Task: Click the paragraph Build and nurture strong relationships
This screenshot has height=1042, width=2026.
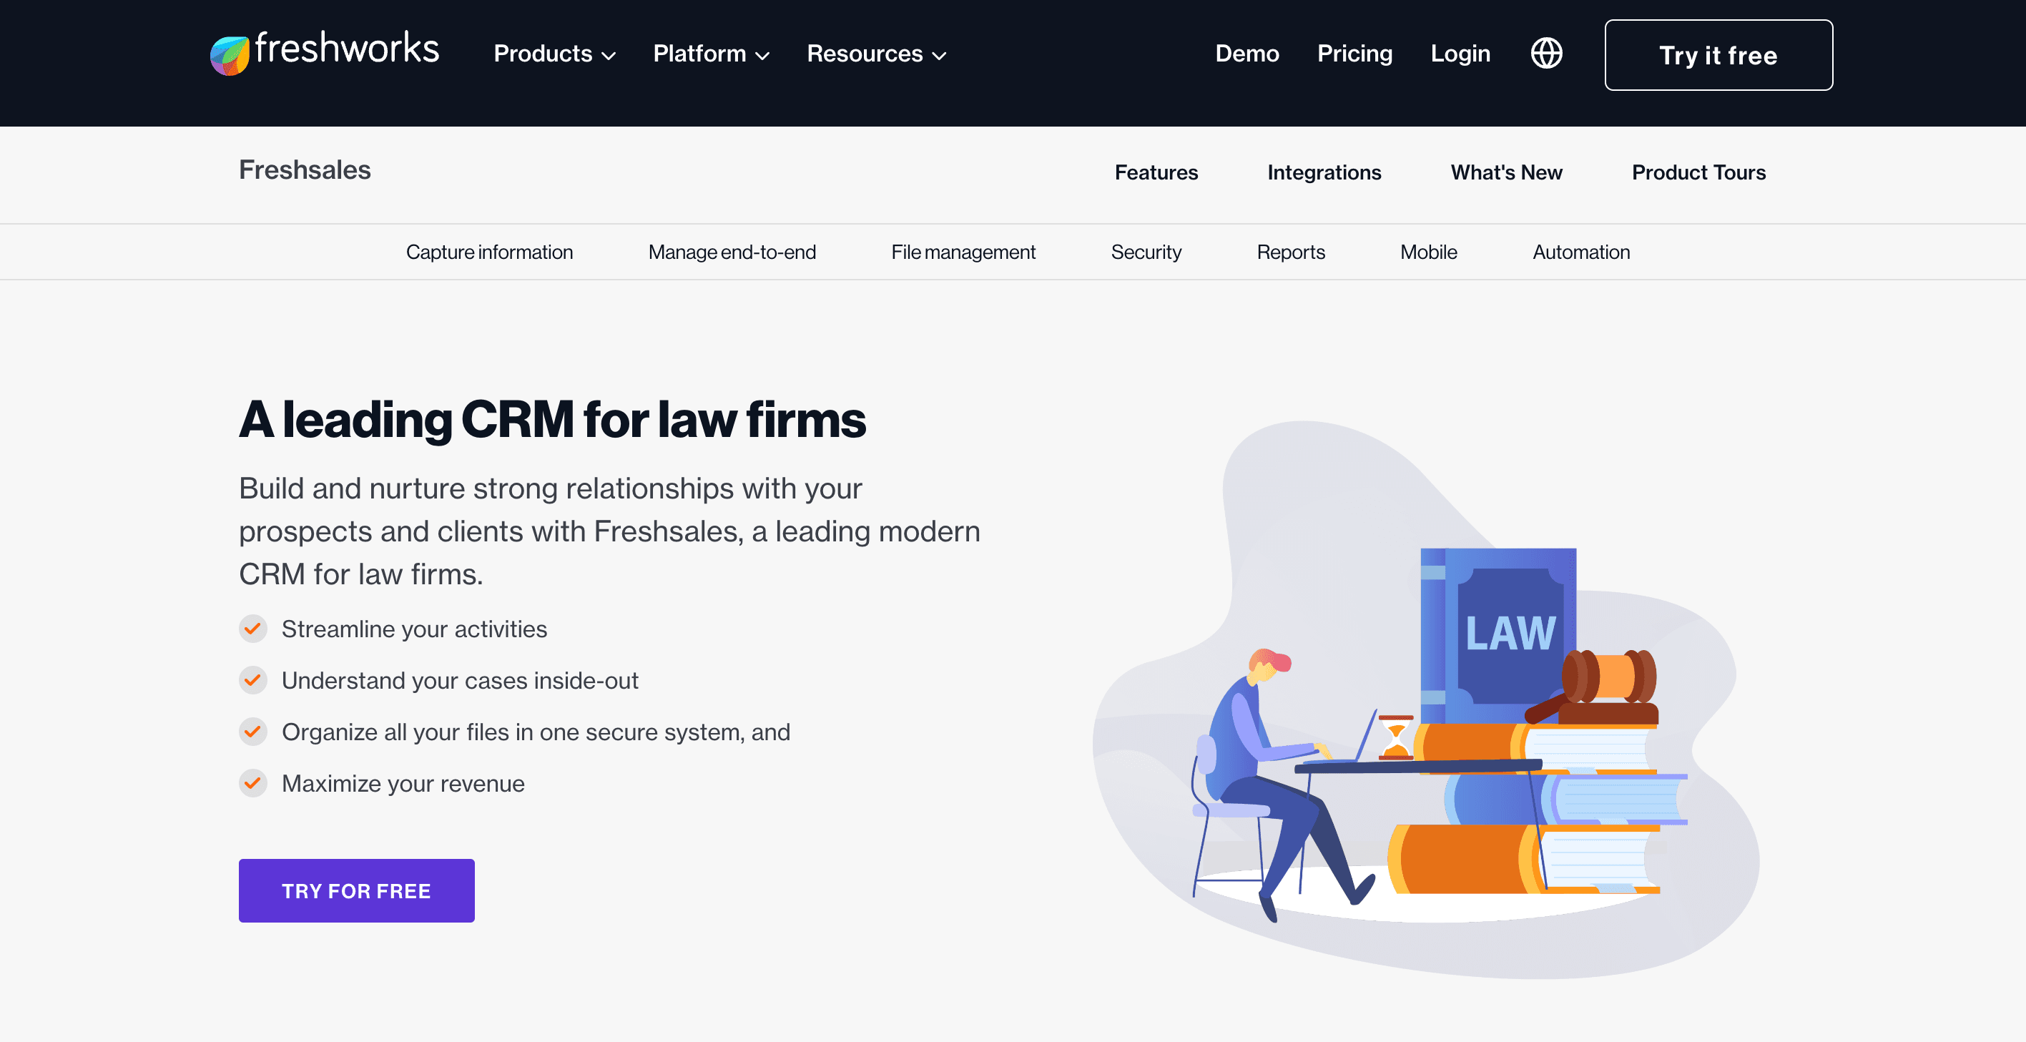Action: 609,531
